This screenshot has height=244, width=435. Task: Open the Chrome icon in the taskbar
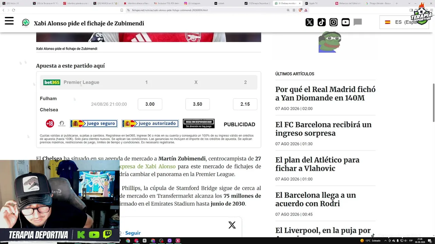(x=128, y=241)
